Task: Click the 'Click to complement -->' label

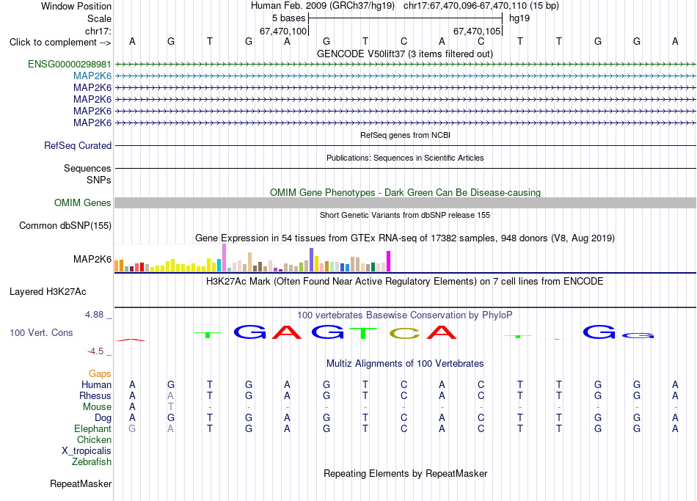Action: click(60, 43)
